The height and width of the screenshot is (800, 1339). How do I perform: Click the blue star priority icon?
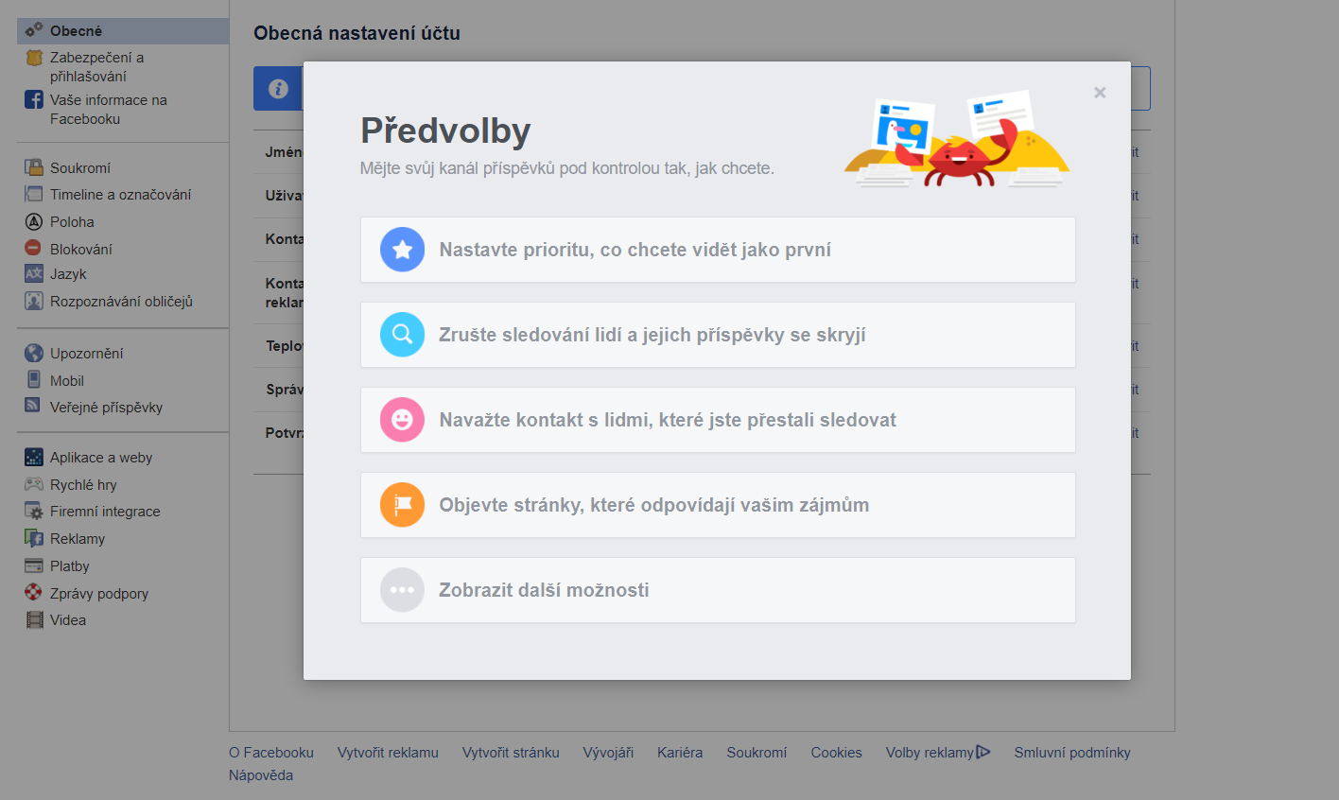point(402,250)
